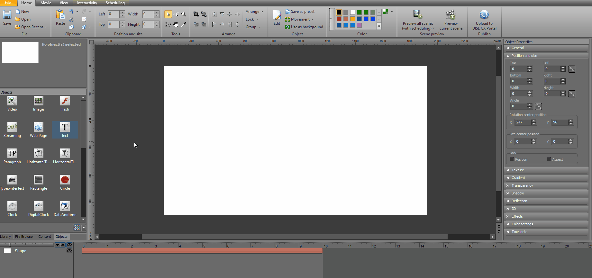Select the Flash object icon
The image size is (592, 278).
(x=65, y=101)
